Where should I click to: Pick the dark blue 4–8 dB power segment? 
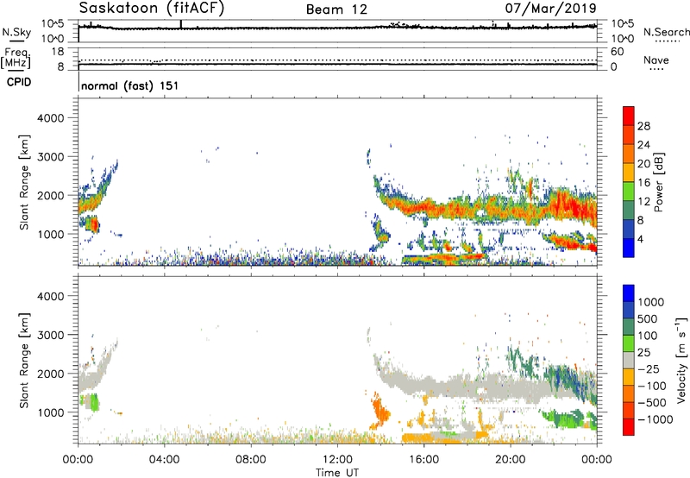point(629,230)
